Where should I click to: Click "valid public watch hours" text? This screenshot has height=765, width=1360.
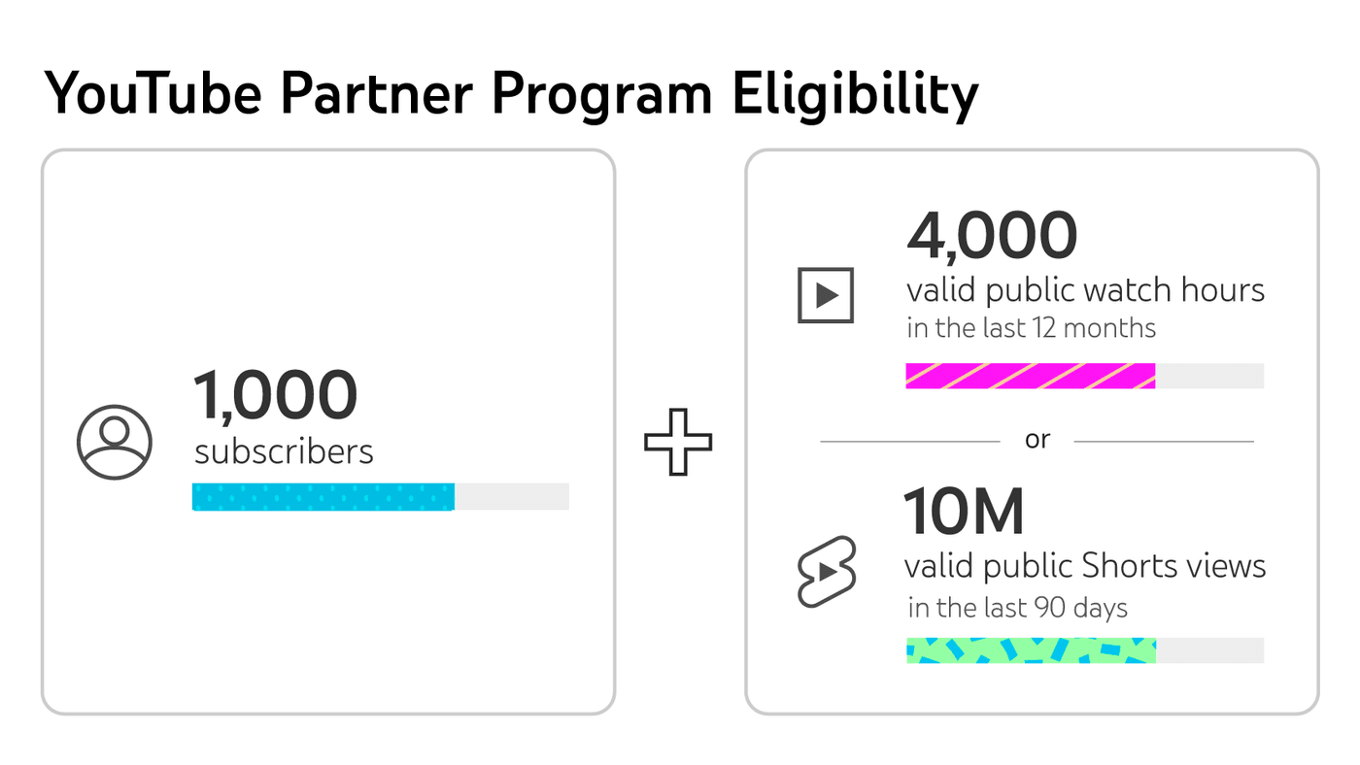pos(1085,290)
